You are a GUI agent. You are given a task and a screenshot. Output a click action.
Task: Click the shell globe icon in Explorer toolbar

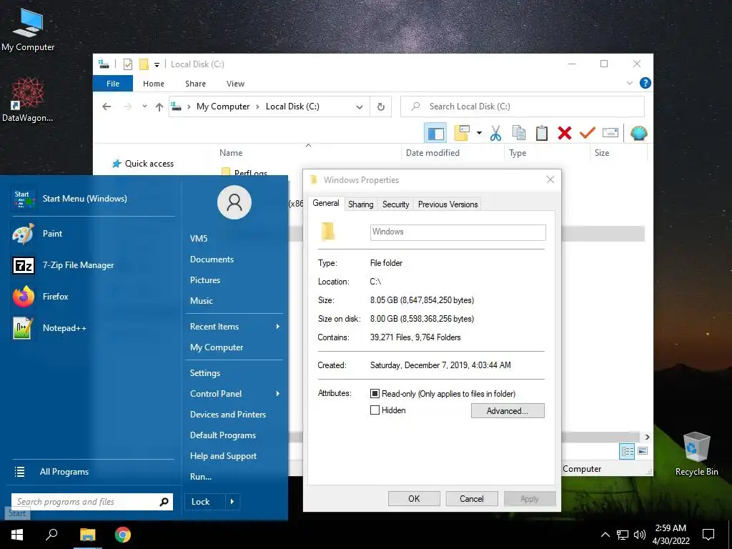(638, 133)
